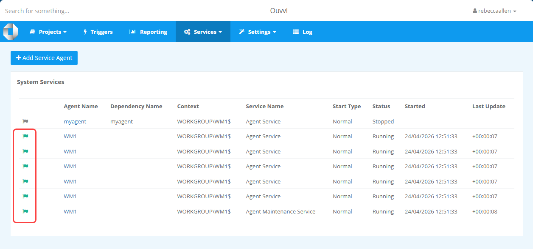
Task: Switch to the Triggers menu item
Action: [98, 32]
